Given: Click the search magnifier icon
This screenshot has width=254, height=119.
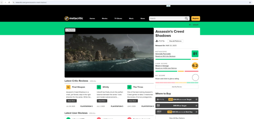Looking at the screenshot, I should (186, 18).
